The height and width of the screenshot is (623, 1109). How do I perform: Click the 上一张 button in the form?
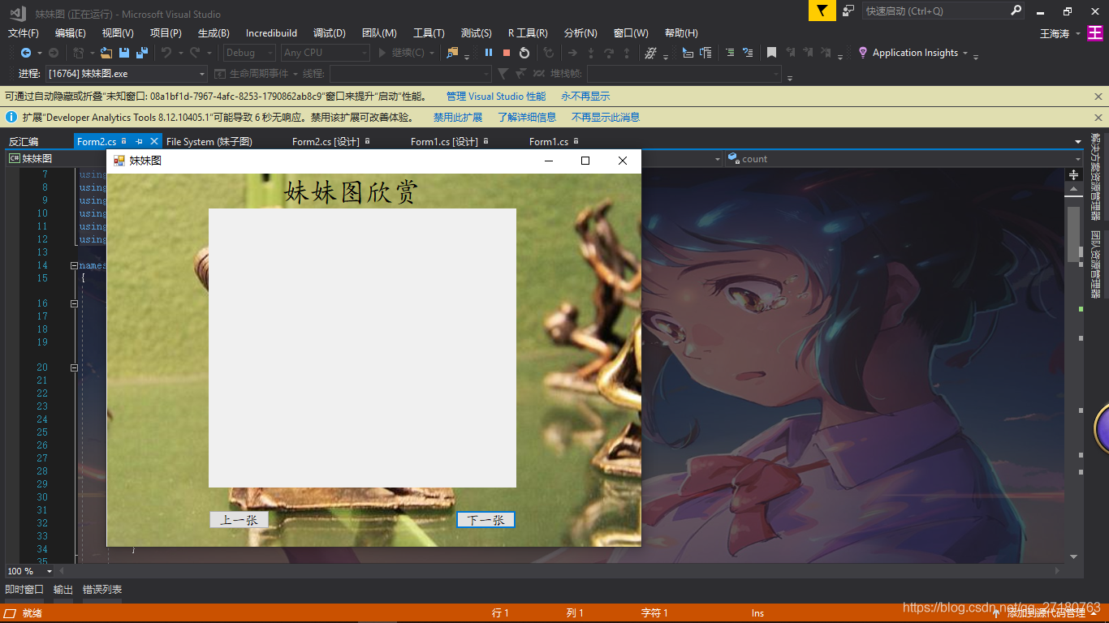(239, 520)
